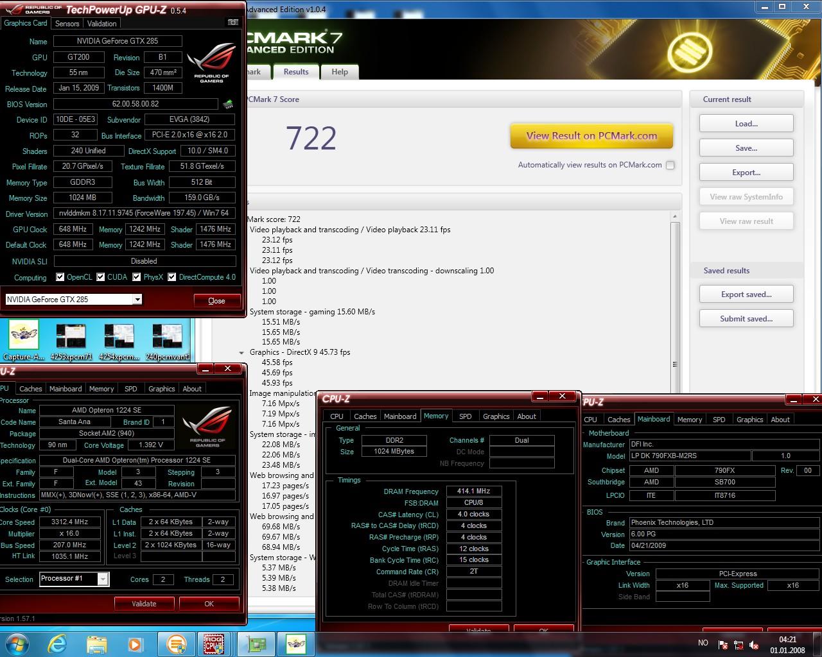The image size is (822, 657).
Task: Switch to Caches tab in left CPU-Z window
Action: [30, 389]
